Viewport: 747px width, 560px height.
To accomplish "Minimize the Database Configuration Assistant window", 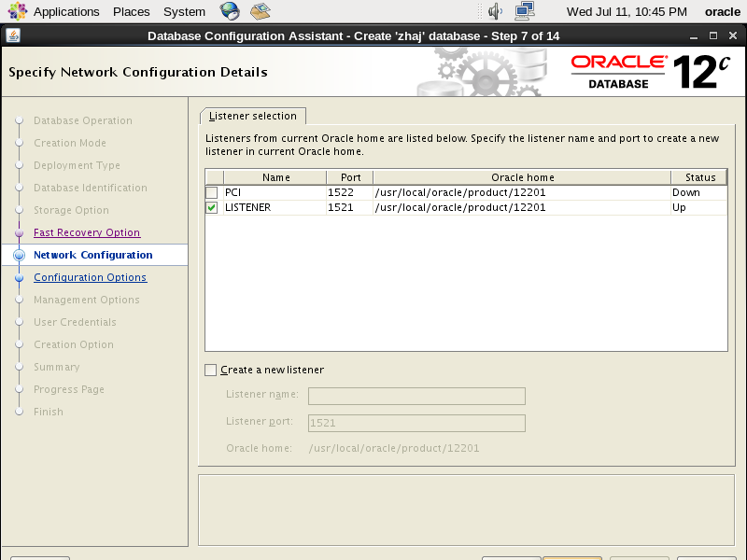I will point(694,35).
